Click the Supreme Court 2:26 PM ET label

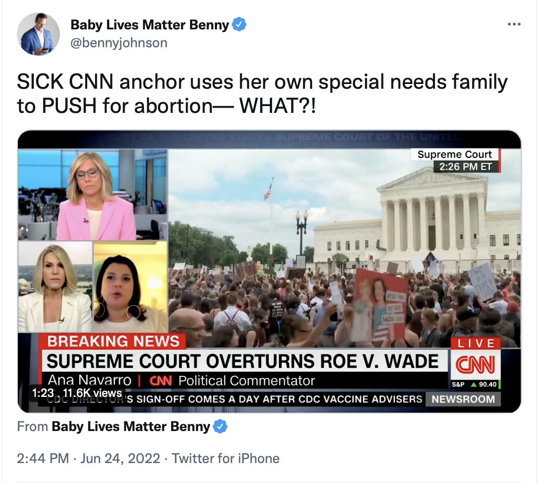[455, 160]
